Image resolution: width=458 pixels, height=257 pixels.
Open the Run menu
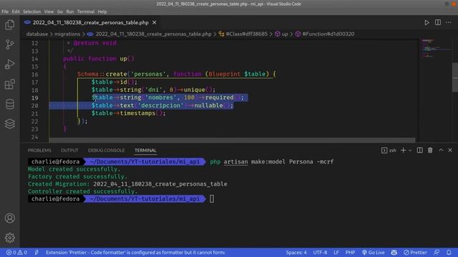pyautogui.click(x=70, y=11)
